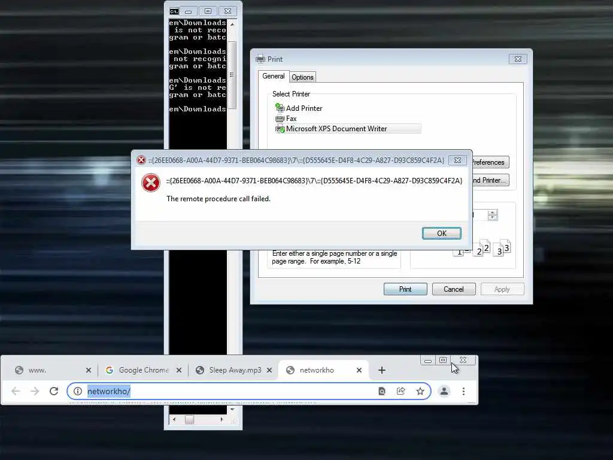Screen dimensions: 613x460
Task: Select Add Printer in printer list
Action: pyautogui.click(x=299, y=108)
